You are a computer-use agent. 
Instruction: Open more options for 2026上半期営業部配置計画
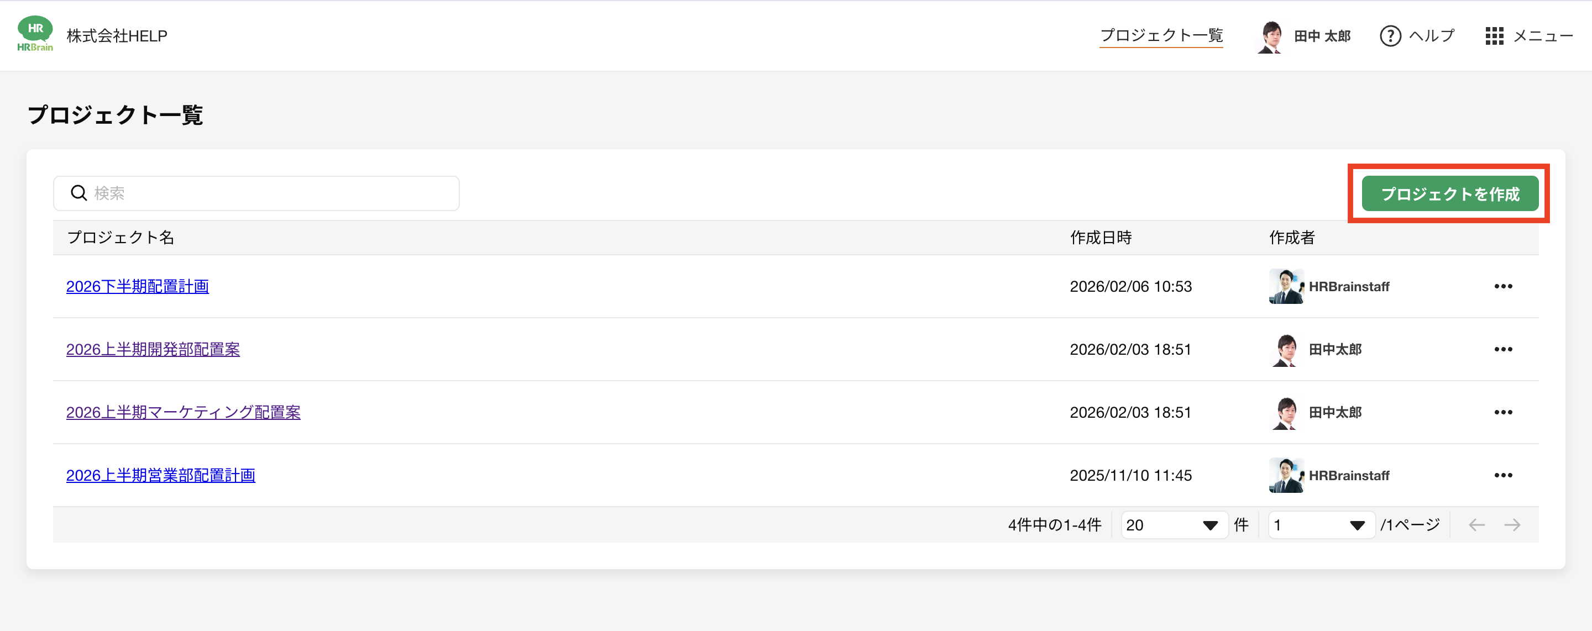pos(1503,475)
